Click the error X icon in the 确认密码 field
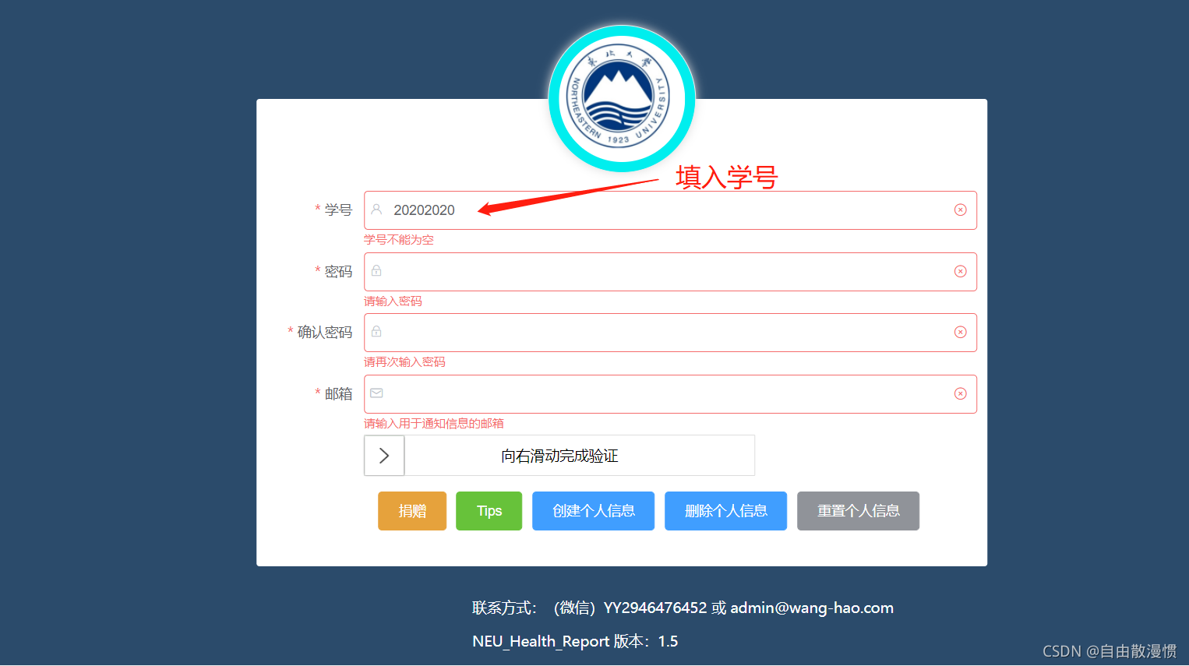Viewport: 1189px width, 666px height. 960,332
